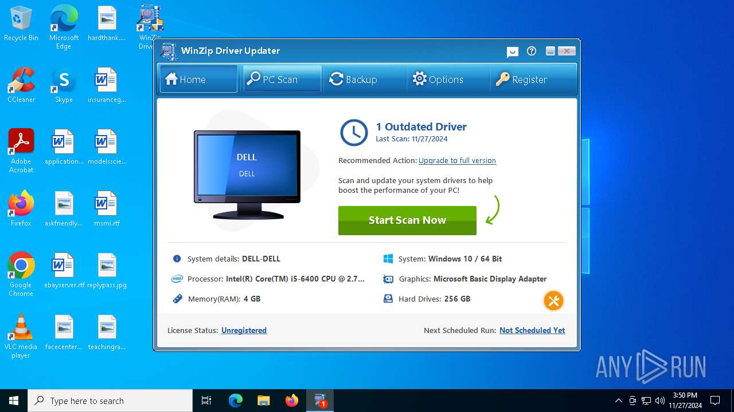Click the volume icon in system tray
The image size is (734, 412).
point(660,401)
